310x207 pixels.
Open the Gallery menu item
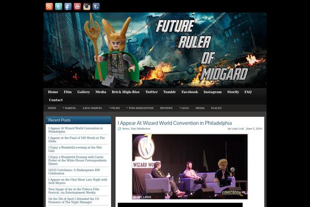click(84, 92)
